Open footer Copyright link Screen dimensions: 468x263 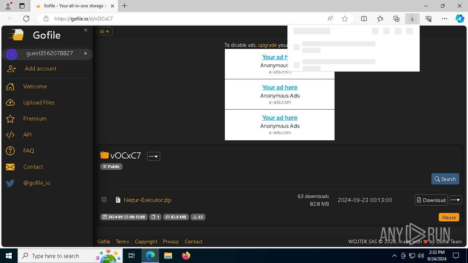tap(146, 241)
